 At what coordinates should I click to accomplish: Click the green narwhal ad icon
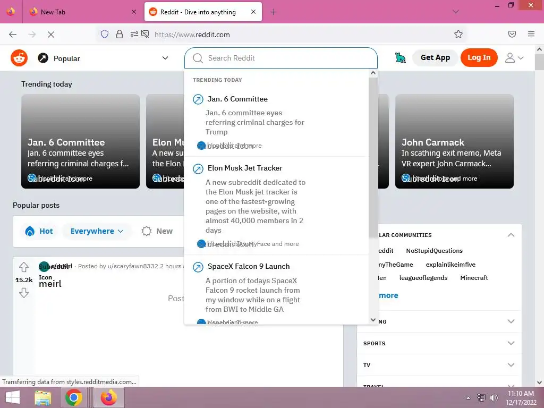tap(401, 57)
